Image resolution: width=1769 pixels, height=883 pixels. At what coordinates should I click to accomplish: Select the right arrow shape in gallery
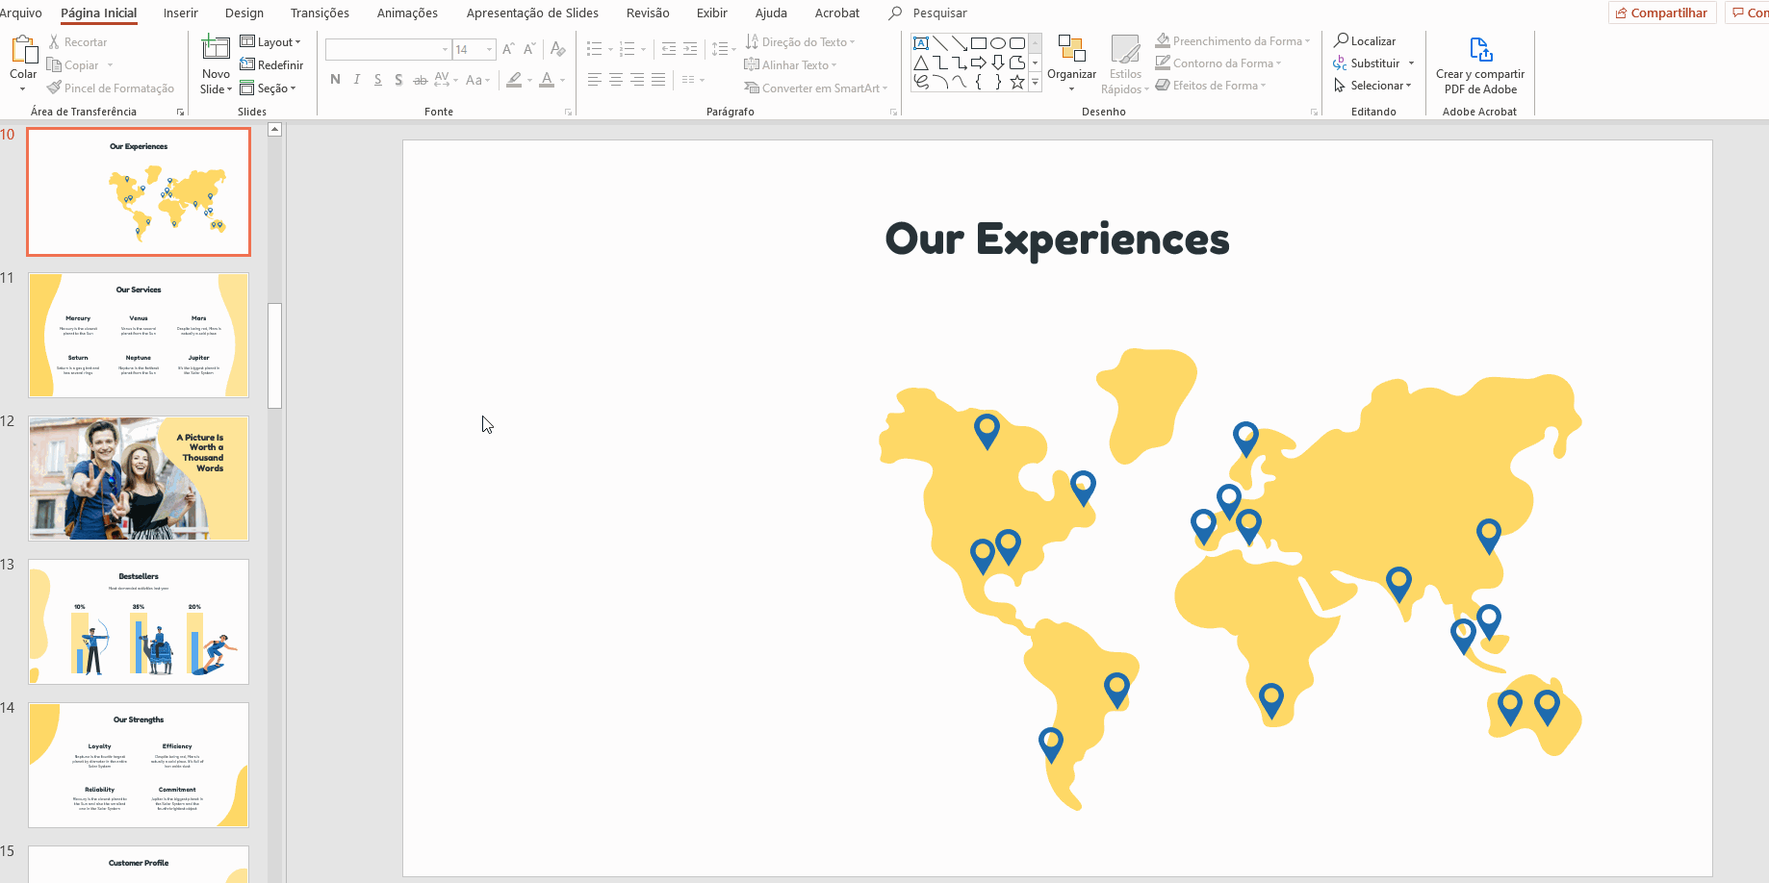point(979,63)
